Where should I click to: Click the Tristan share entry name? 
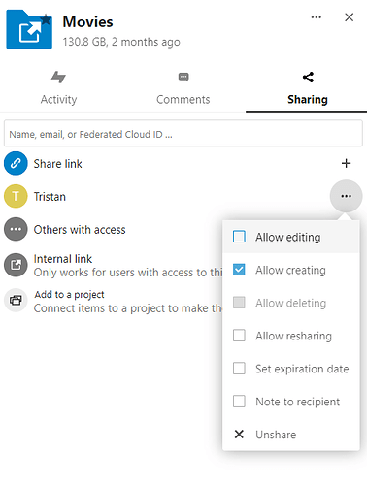[50, 197]
